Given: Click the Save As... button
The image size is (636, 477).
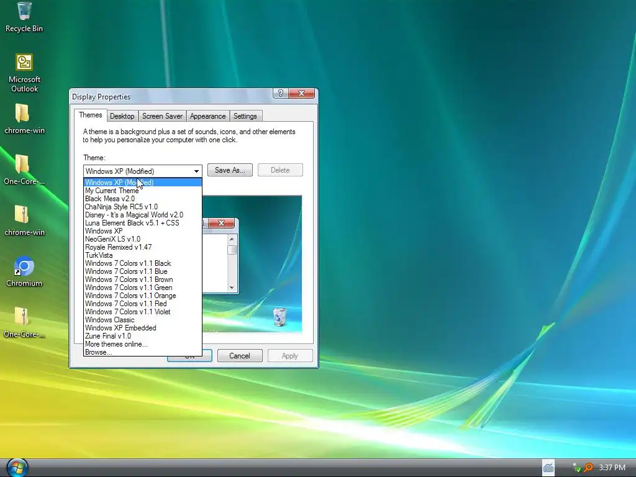Looking at the screenshot, I should coord(230,170).
